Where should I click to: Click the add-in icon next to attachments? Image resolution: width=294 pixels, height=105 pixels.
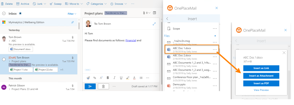coord(154,13)
